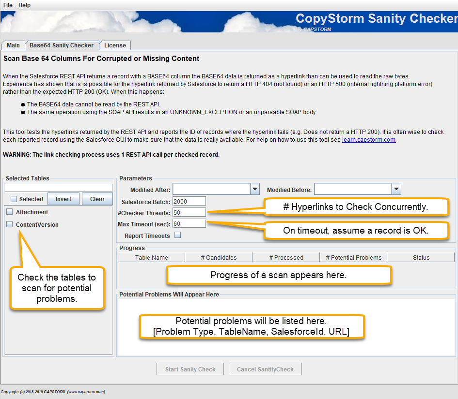This screenshot has width=458, height=399.
Task: Click the # Candidates column header
Action: (x=219, y=258)
